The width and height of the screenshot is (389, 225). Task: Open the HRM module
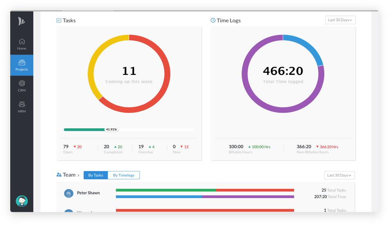(22, 107)
